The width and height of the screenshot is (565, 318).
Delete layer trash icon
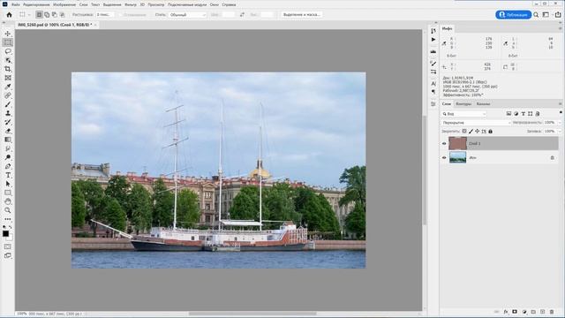pos(552,312)
